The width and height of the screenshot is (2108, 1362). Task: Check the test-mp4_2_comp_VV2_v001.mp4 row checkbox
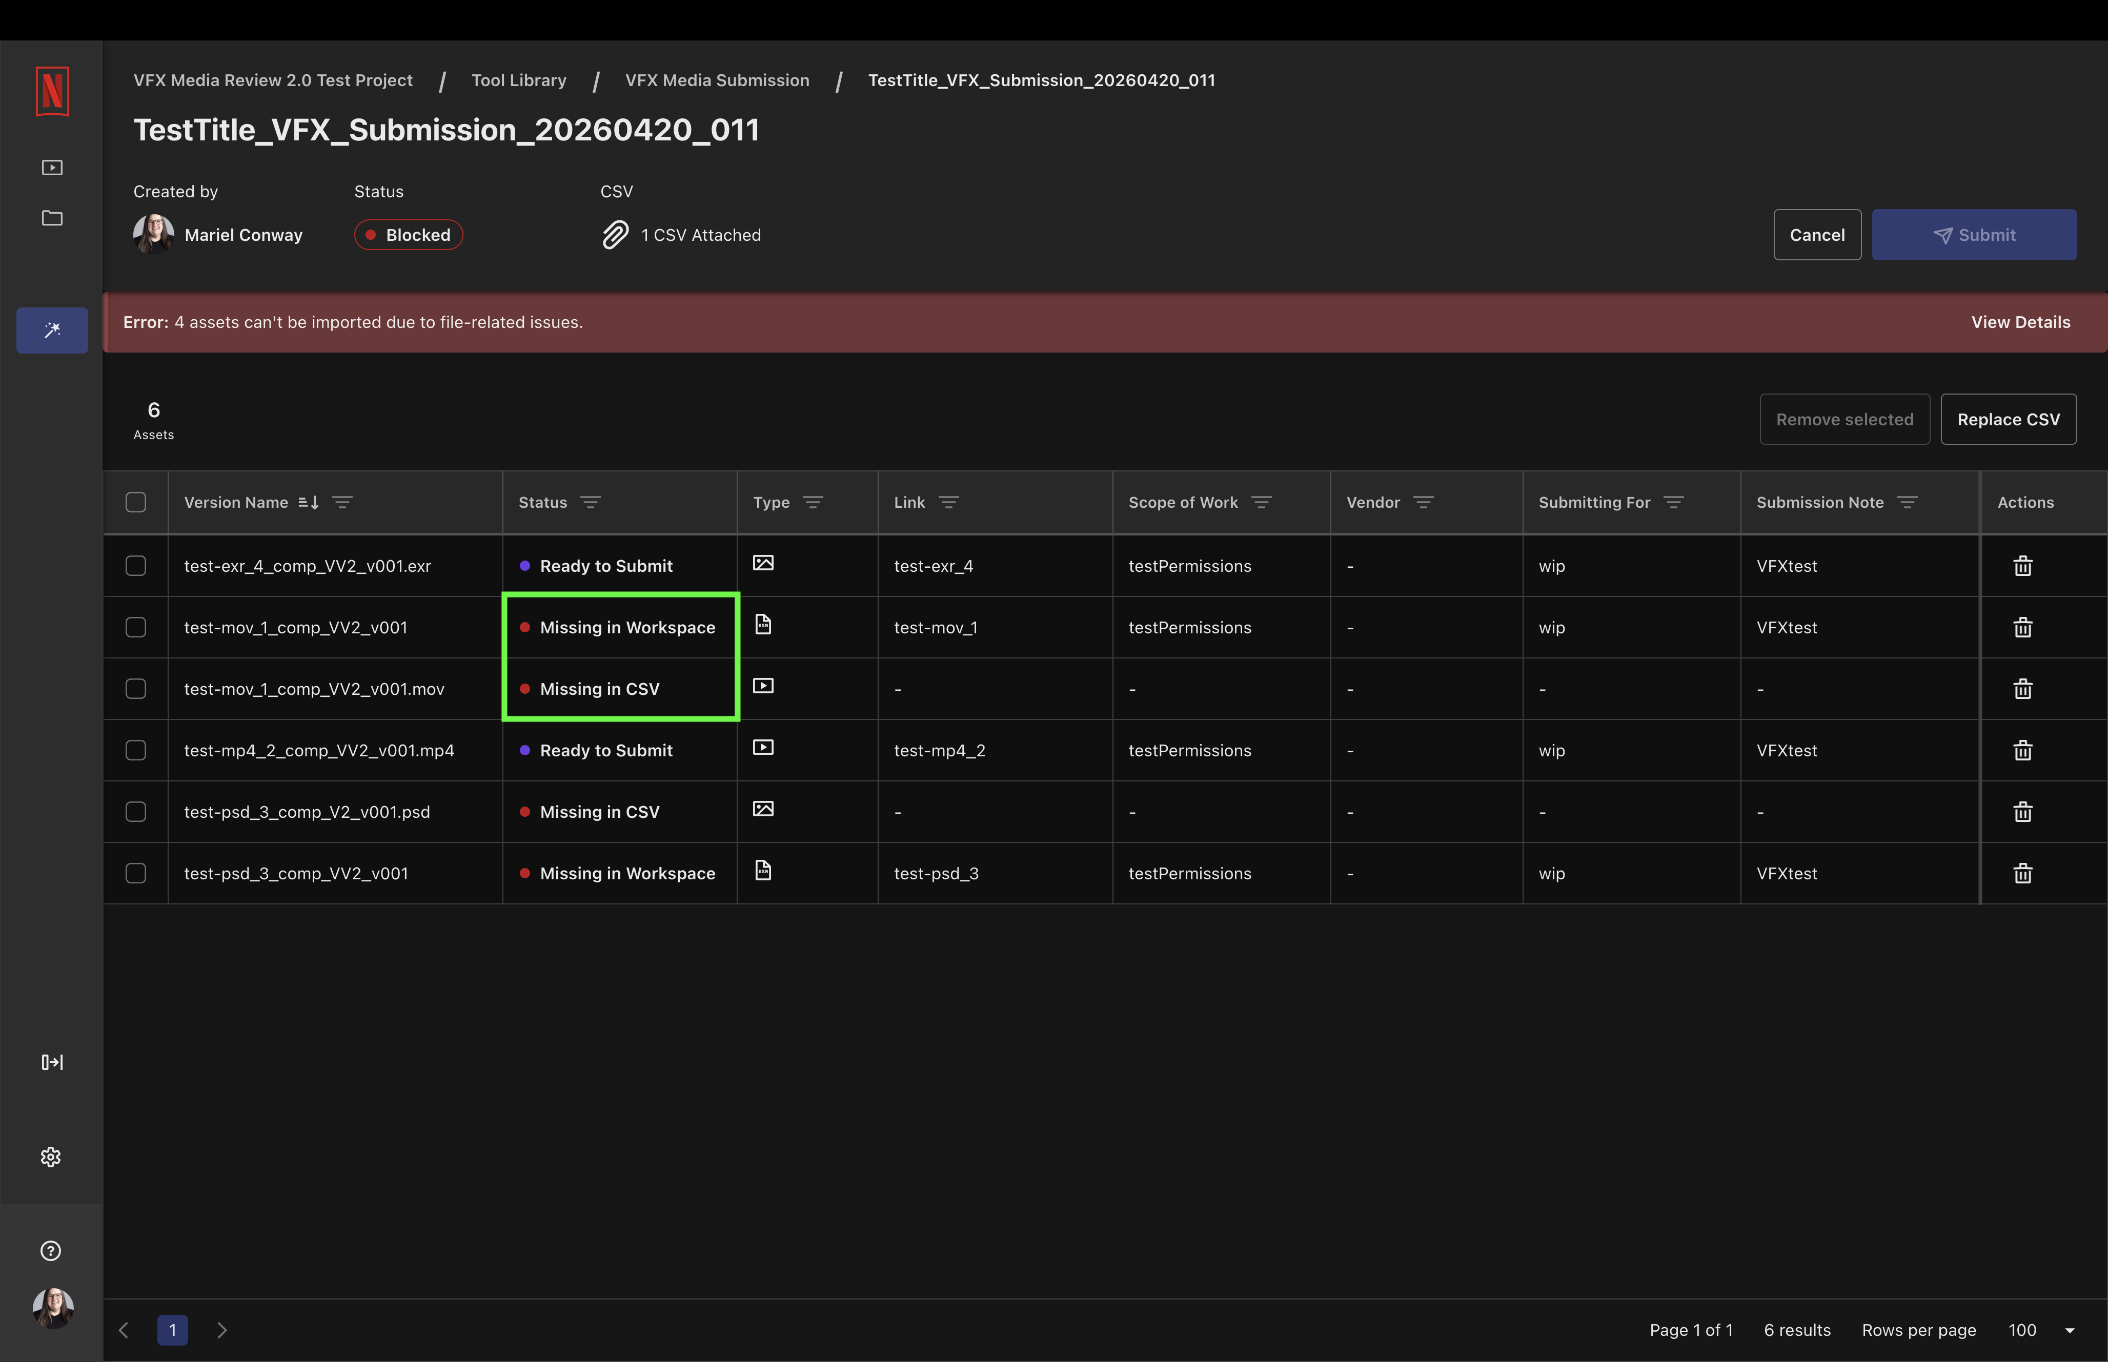[135, 750]
